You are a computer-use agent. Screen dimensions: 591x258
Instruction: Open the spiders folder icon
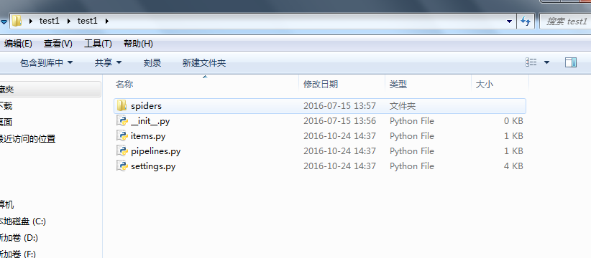point(122,106)
